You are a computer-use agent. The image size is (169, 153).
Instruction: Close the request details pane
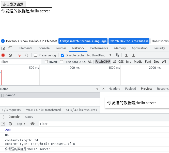pyautogui.click(x=103, y=89)
